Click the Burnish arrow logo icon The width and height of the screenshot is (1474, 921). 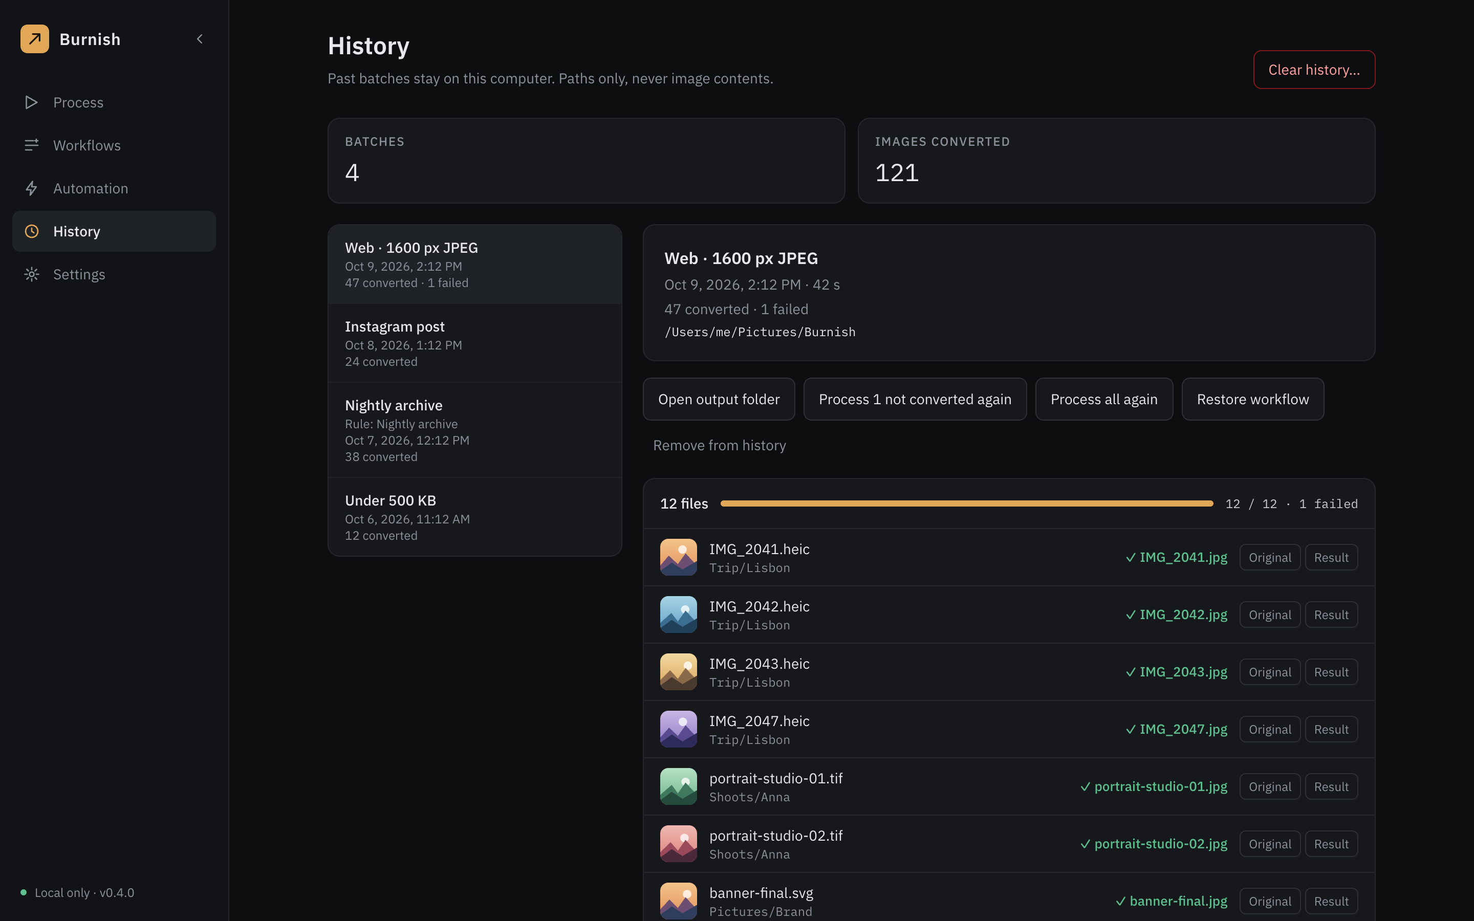pyautogui.click(x=35, y=39)
